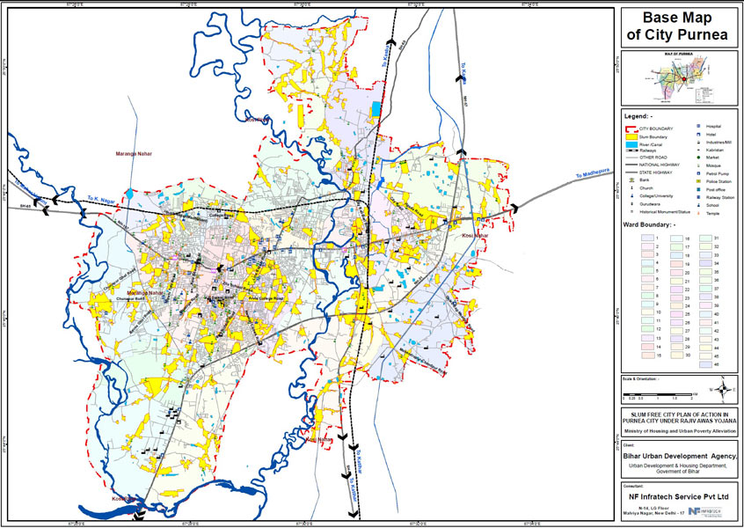Click the School icon in the legend
This screenshot has height=528, width=744.
click(698, 205)
